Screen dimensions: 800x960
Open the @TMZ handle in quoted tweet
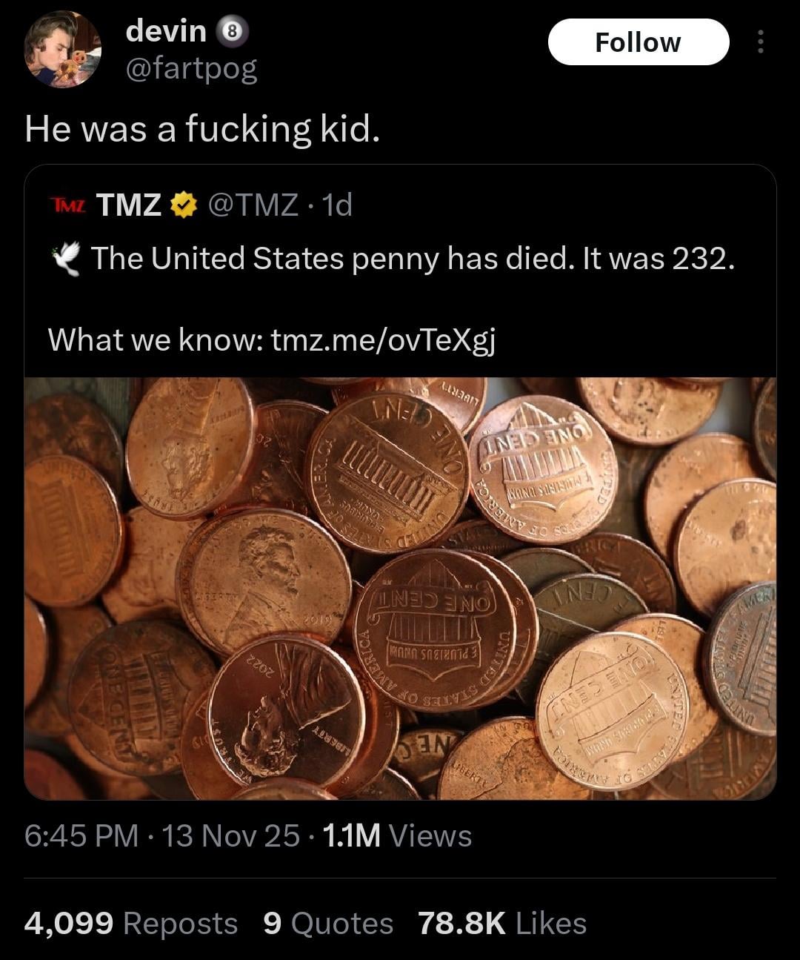(253, 204)
